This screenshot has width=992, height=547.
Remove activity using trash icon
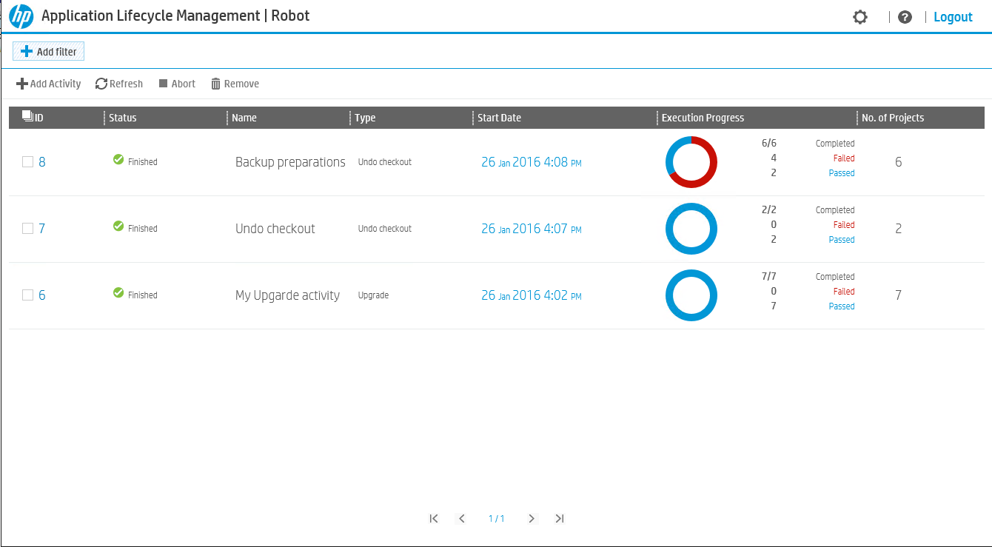pyautogui.click(x=216, y=84)
